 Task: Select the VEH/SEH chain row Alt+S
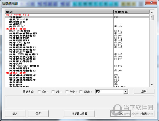coord(77,66)
